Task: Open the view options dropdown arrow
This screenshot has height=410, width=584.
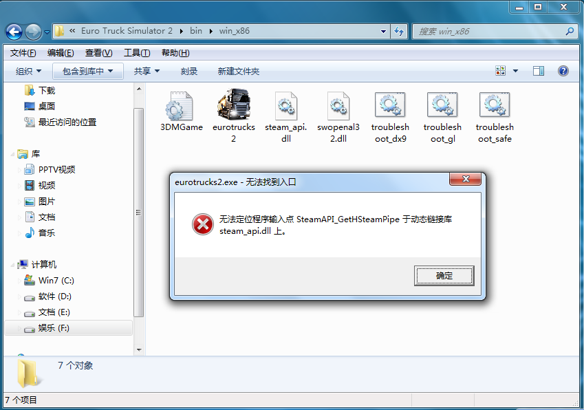Action: point(515,71)
